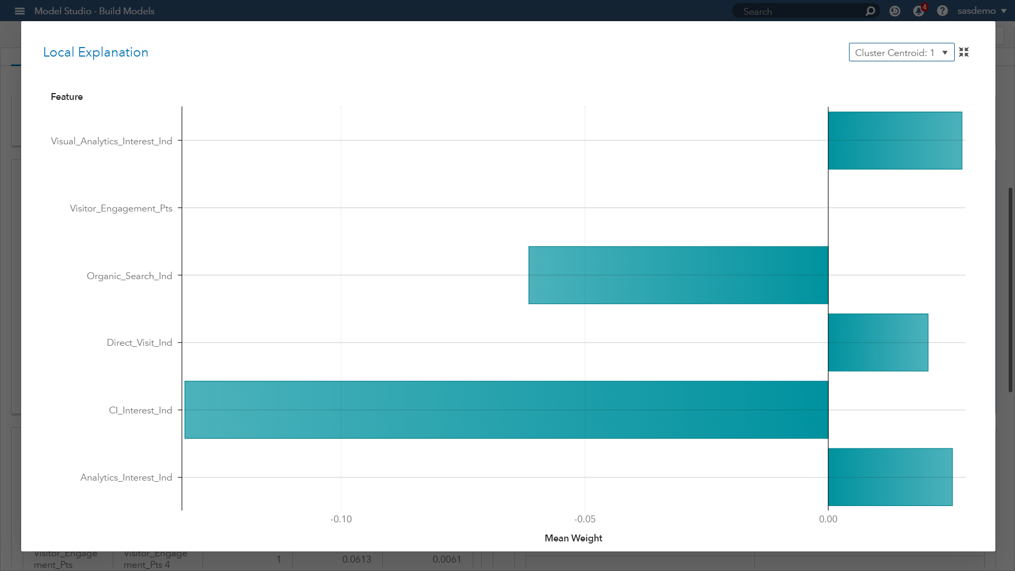Select the Direct_Visit_Ind bar
This screenshot has height=571, width=1015.
pos(878,343)
